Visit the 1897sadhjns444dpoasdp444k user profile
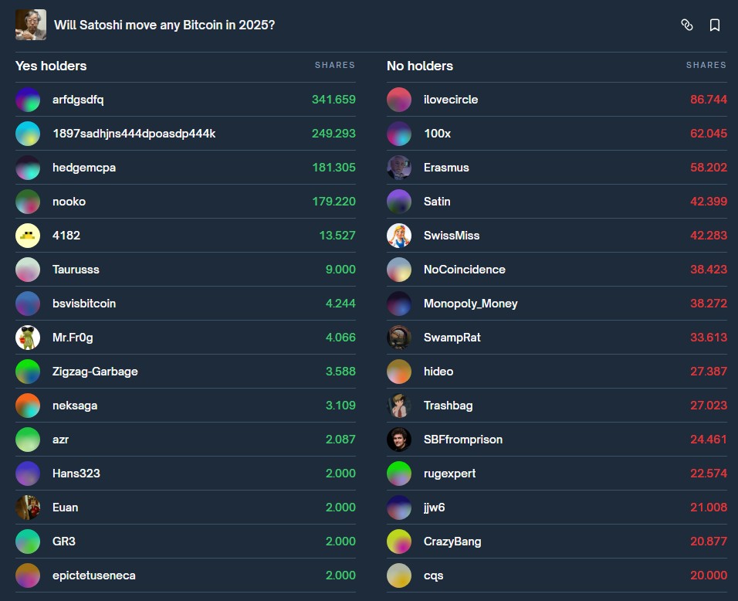738x601 pixels. (134, 134)
